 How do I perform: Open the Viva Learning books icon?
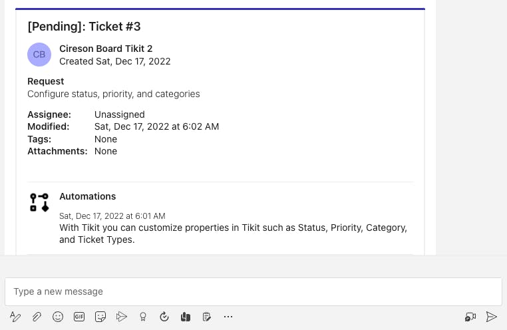pyautogui.click(x=186, y=317)
